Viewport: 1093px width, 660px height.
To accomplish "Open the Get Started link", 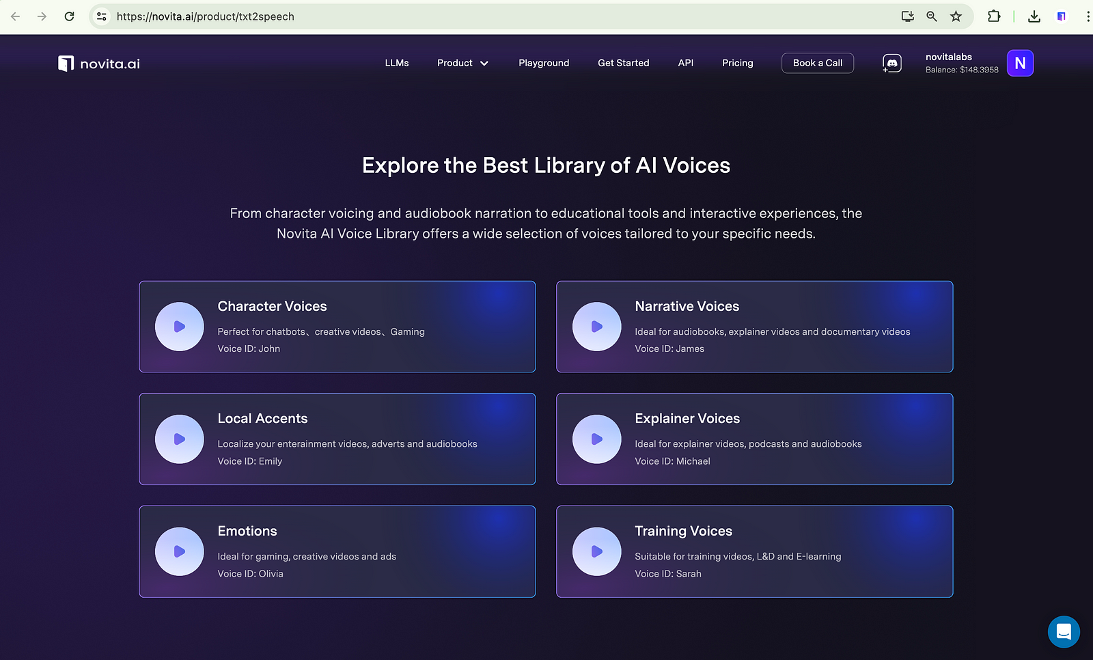I will pos(624,63).
